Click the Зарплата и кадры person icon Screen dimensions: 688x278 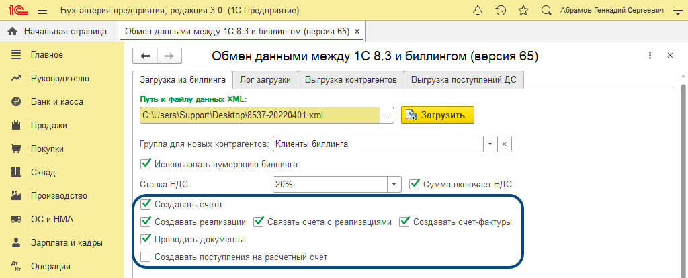coord(16,242)
